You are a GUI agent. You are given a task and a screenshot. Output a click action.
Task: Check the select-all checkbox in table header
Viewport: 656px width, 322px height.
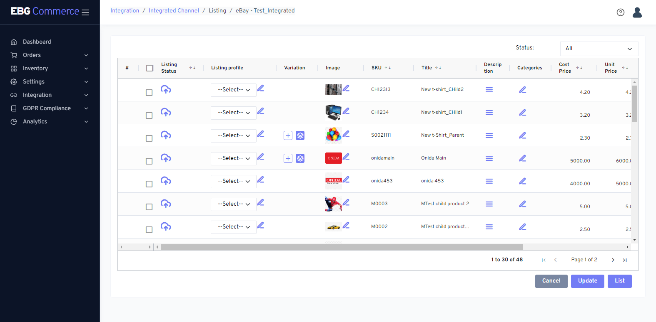[x=150, y=68]
